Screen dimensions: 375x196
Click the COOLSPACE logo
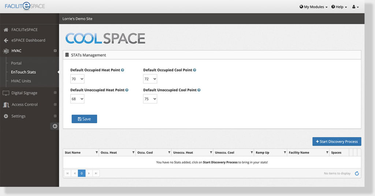(105, 38)
